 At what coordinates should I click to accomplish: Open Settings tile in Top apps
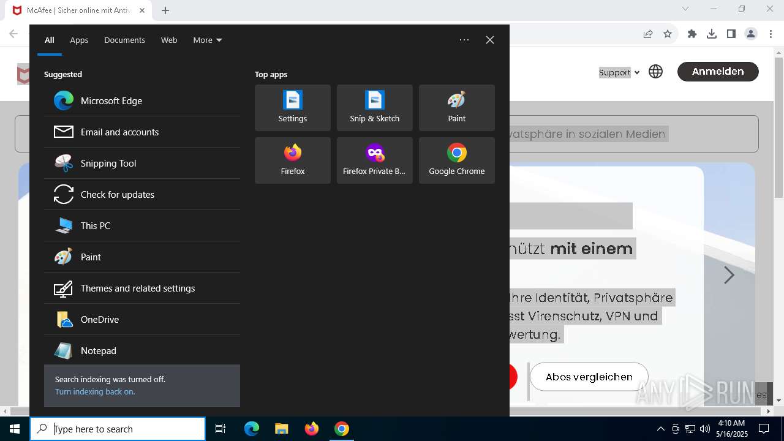(x=293, y=108)
